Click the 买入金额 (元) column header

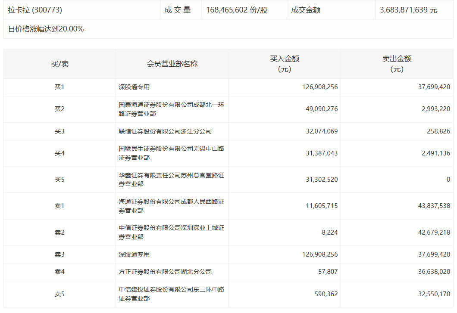click(x=285, y=64)
